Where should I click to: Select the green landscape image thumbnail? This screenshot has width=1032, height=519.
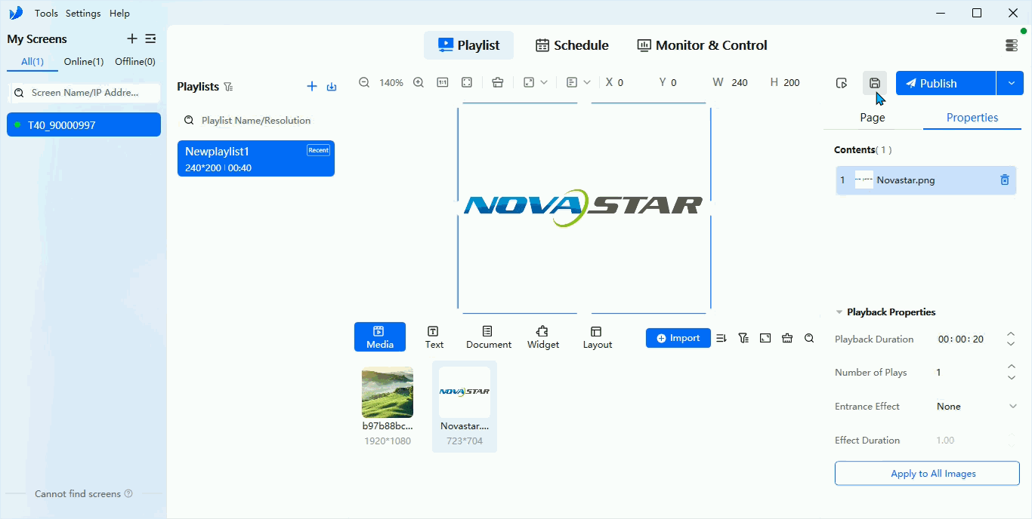click(x=388, y=392)
